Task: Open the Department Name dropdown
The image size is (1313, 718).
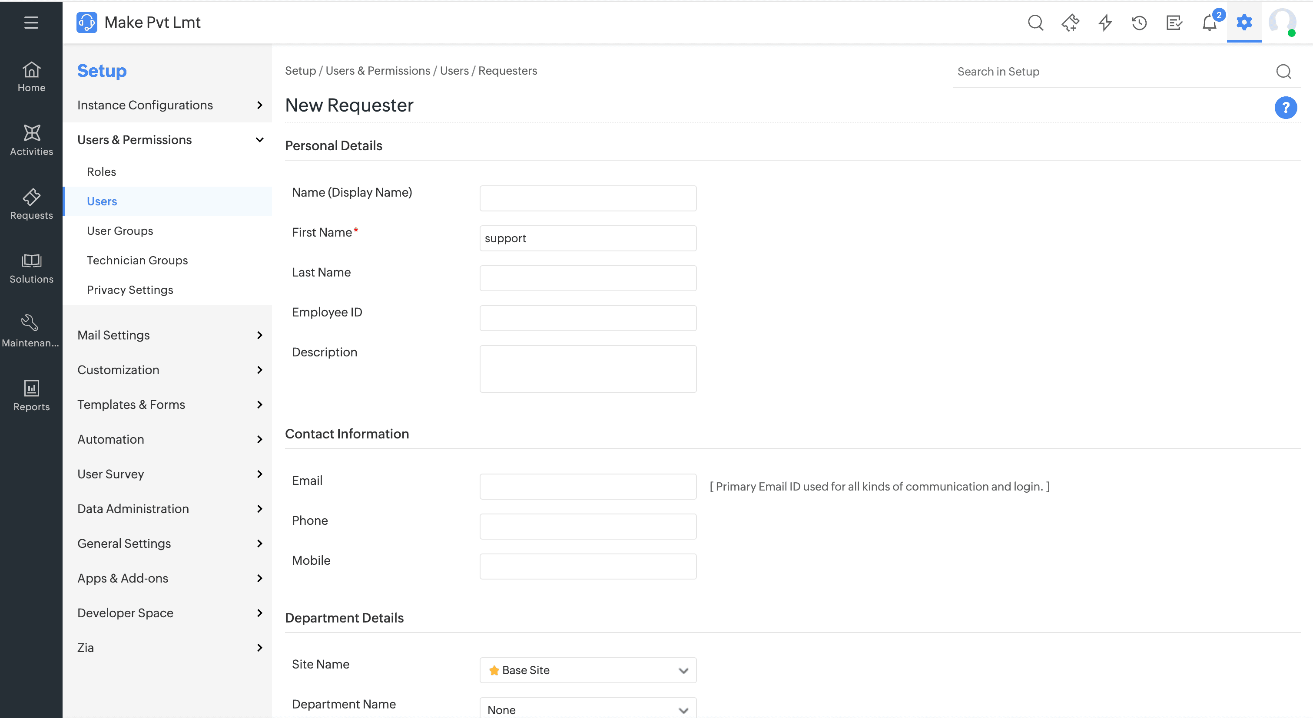Action: (x=588, y=709)
